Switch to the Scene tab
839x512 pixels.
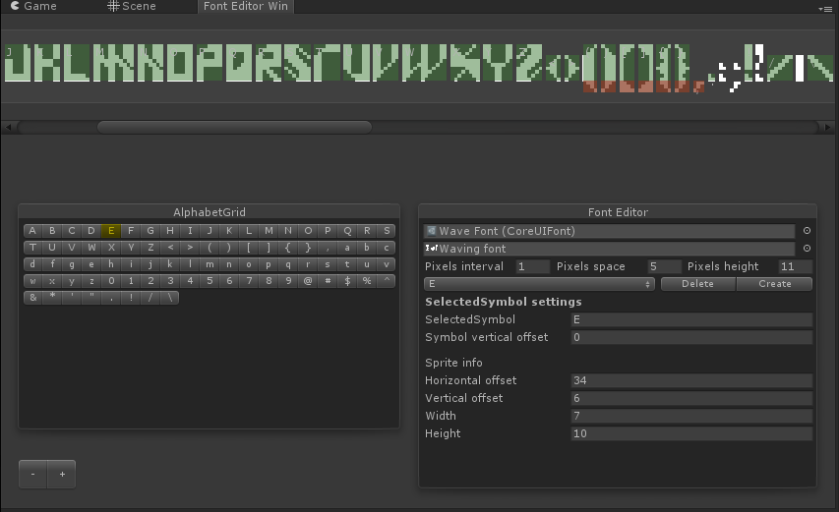(x=132, y=7)
